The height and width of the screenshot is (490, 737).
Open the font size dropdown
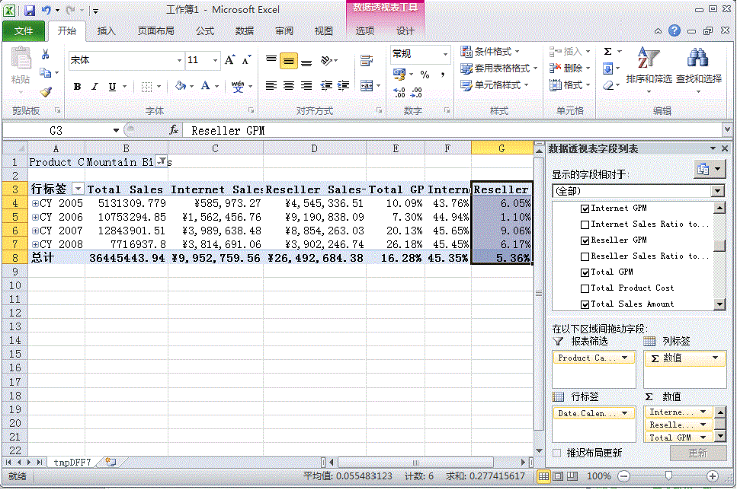click(x=216, y=60)
